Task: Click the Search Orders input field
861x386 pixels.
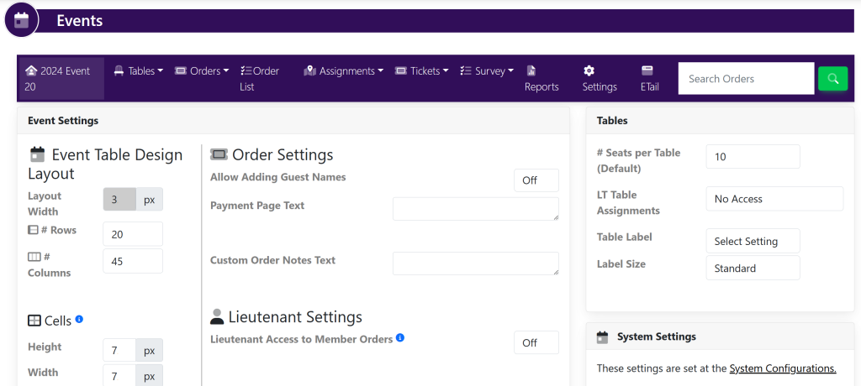Action: click(746, 79)
